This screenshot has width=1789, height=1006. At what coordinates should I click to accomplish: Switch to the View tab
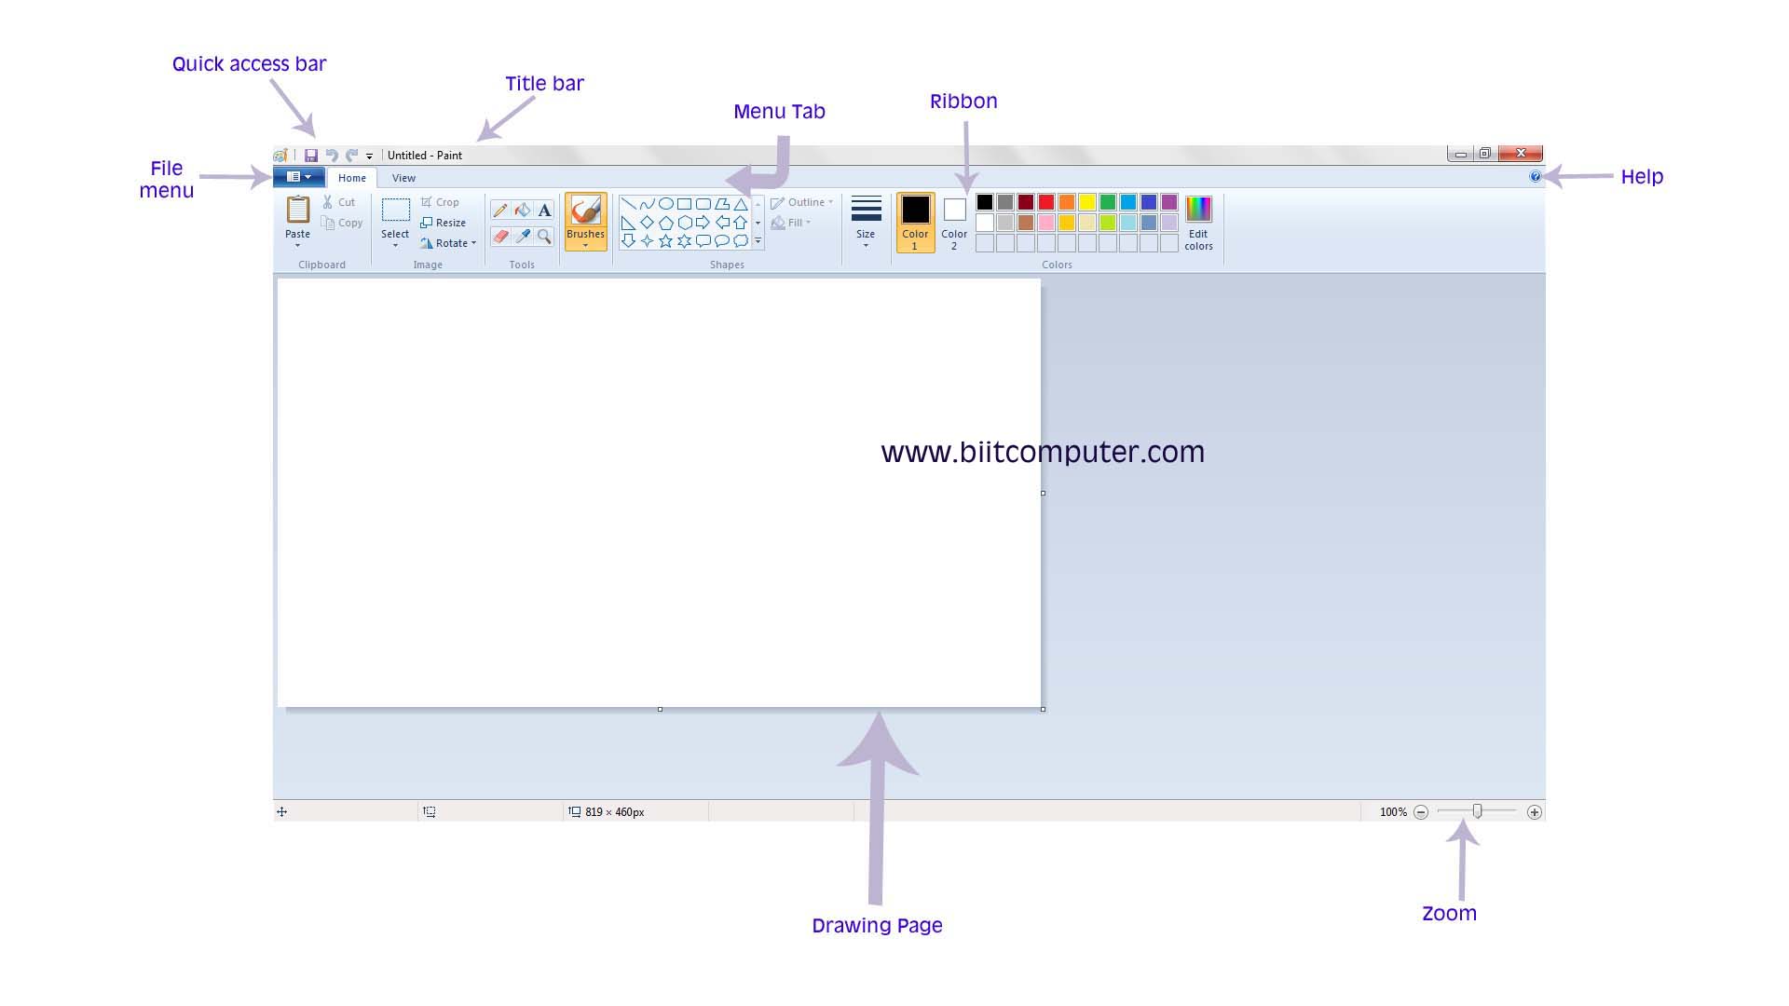[403, 177]
